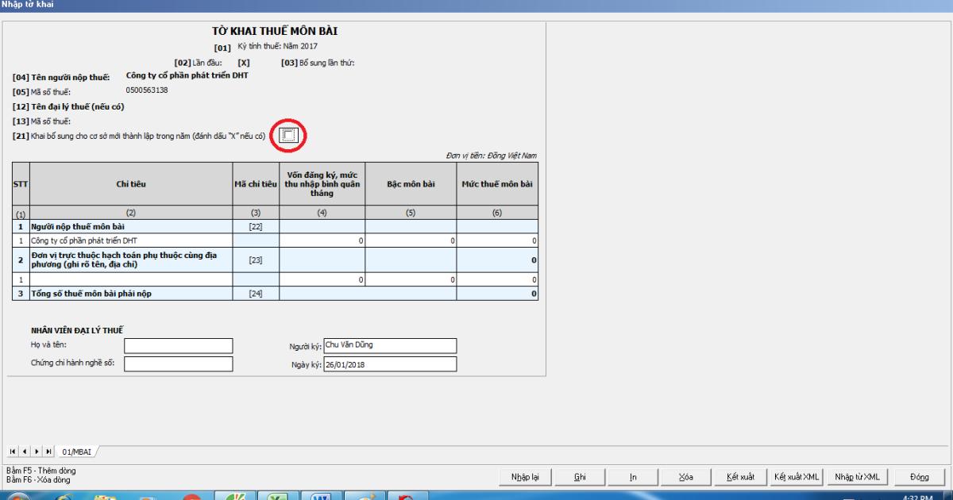Click the Xóa button
Image resolution: width=953 pixels, height=500 pixels.
click(686, 476)
